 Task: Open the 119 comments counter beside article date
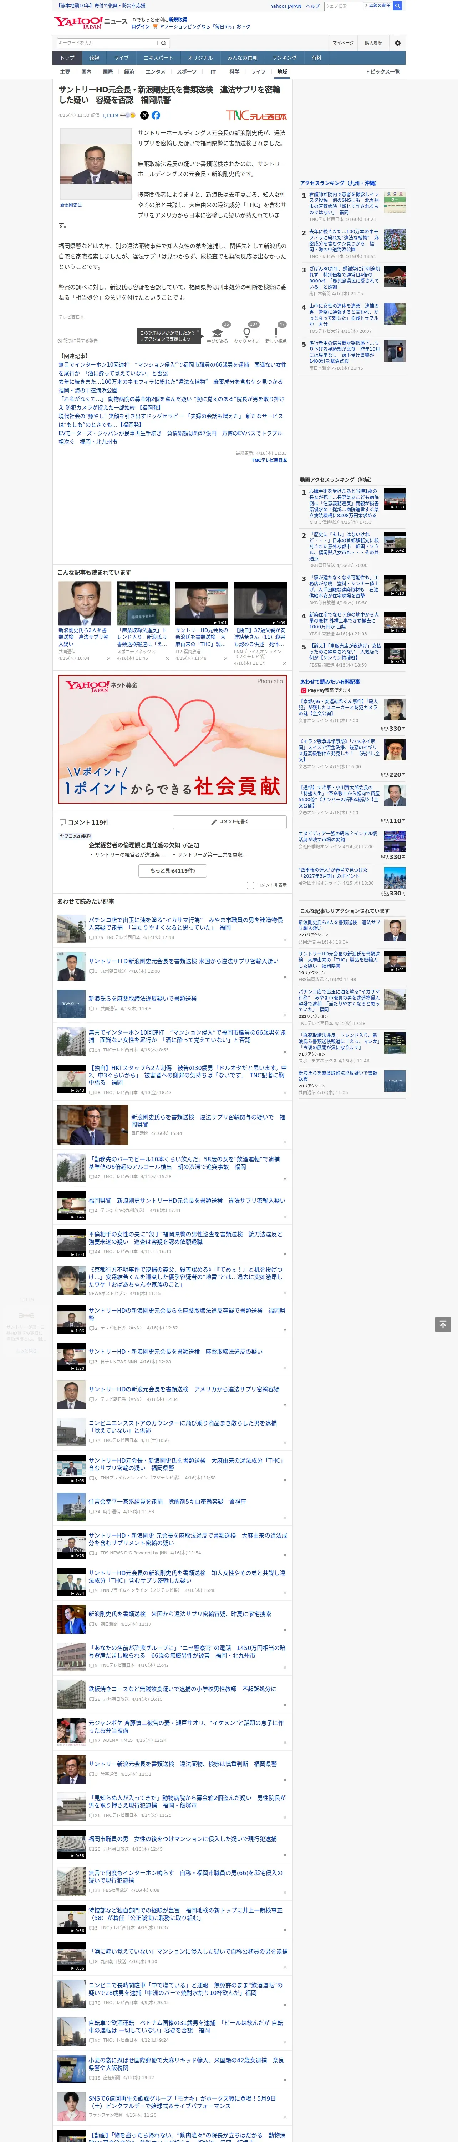point(111,116)
